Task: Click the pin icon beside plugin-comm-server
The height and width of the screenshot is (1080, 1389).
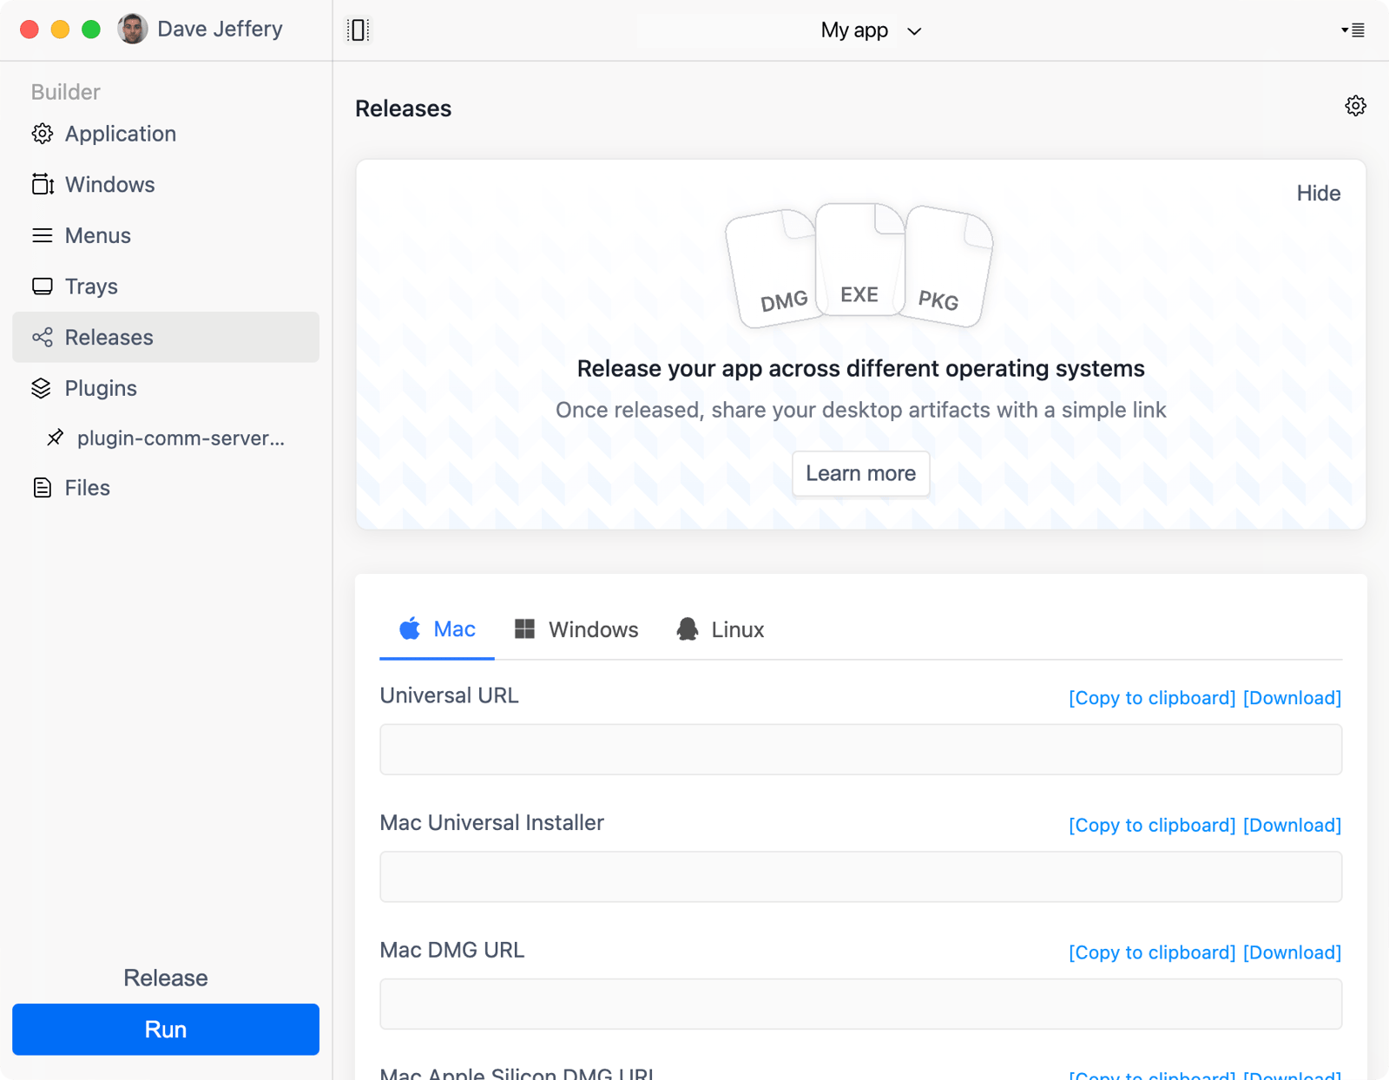Action: pos(54,438)
